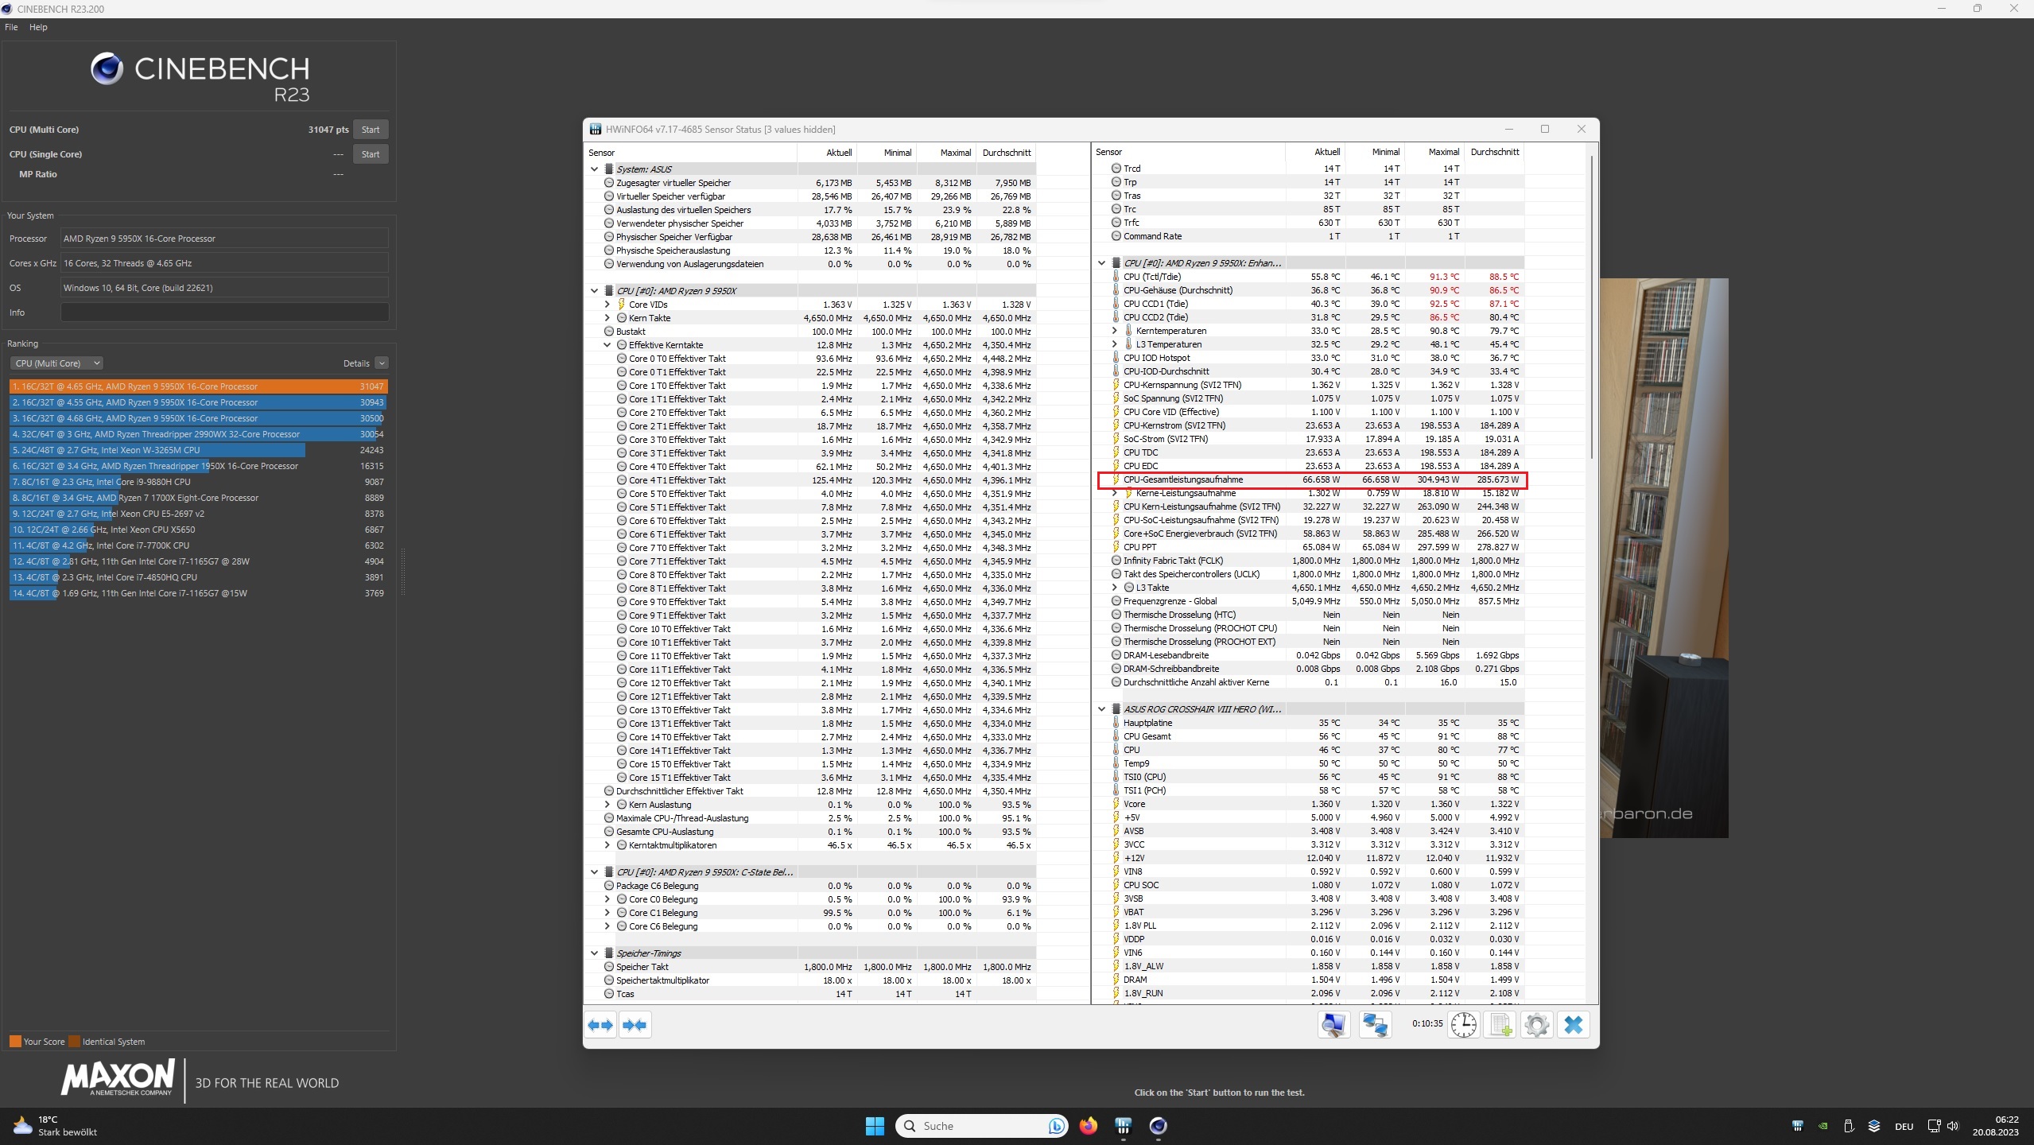Open the Details dropdown arrow in Ranking
Screen dimensions: 2034x1145
pos(382,363)
